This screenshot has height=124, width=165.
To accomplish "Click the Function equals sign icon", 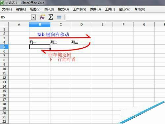I will (59, 17).
